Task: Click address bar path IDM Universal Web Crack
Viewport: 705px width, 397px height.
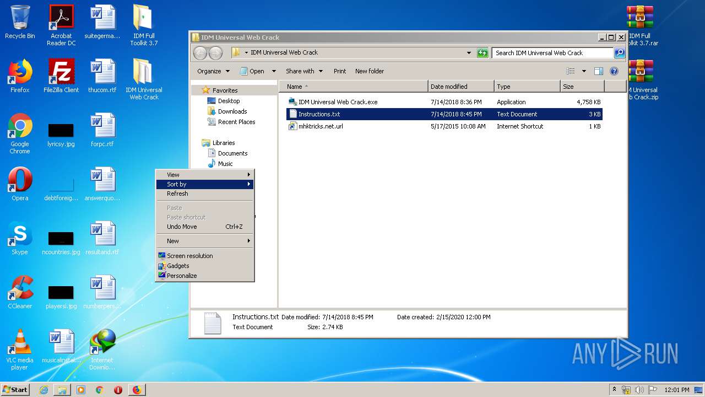Action: pos(284,52)
